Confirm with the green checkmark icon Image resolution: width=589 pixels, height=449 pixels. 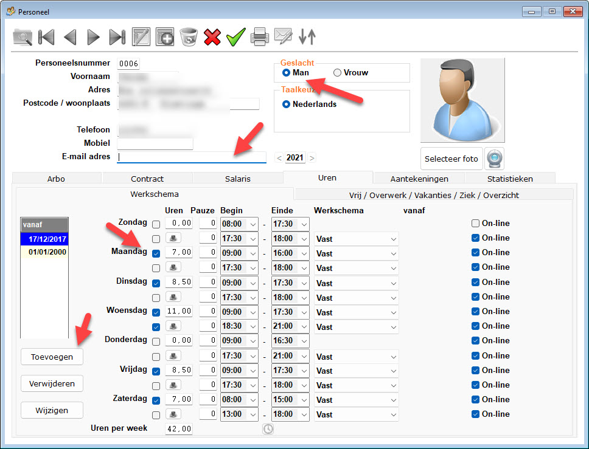pos(235,37)
